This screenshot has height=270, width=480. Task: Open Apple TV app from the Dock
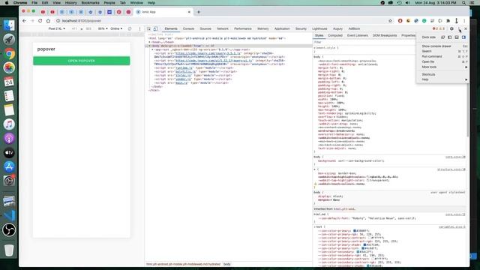[x=9, y=152]
